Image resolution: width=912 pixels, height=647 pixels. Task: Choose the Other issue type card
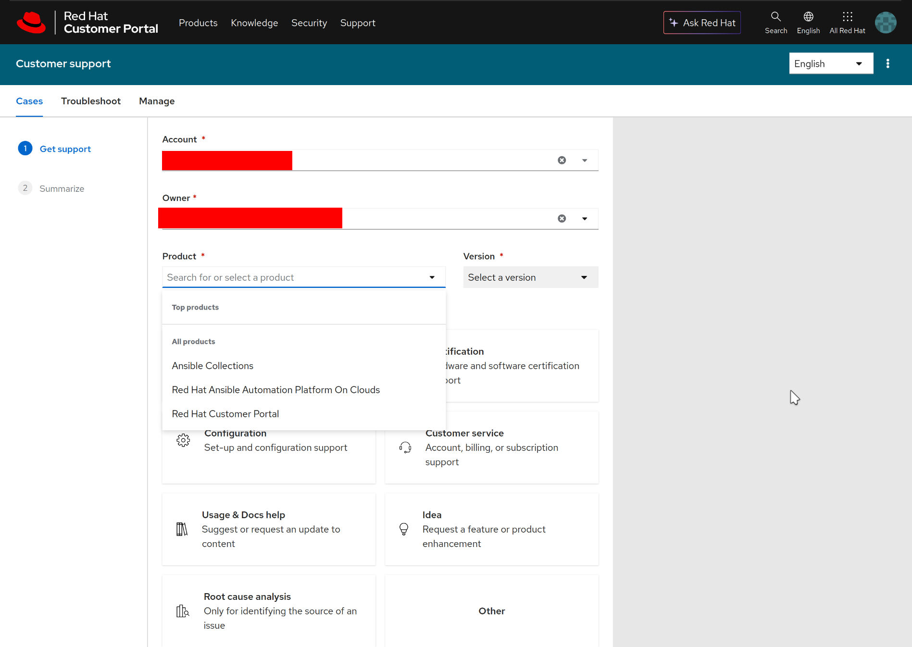tap(491, 611)
